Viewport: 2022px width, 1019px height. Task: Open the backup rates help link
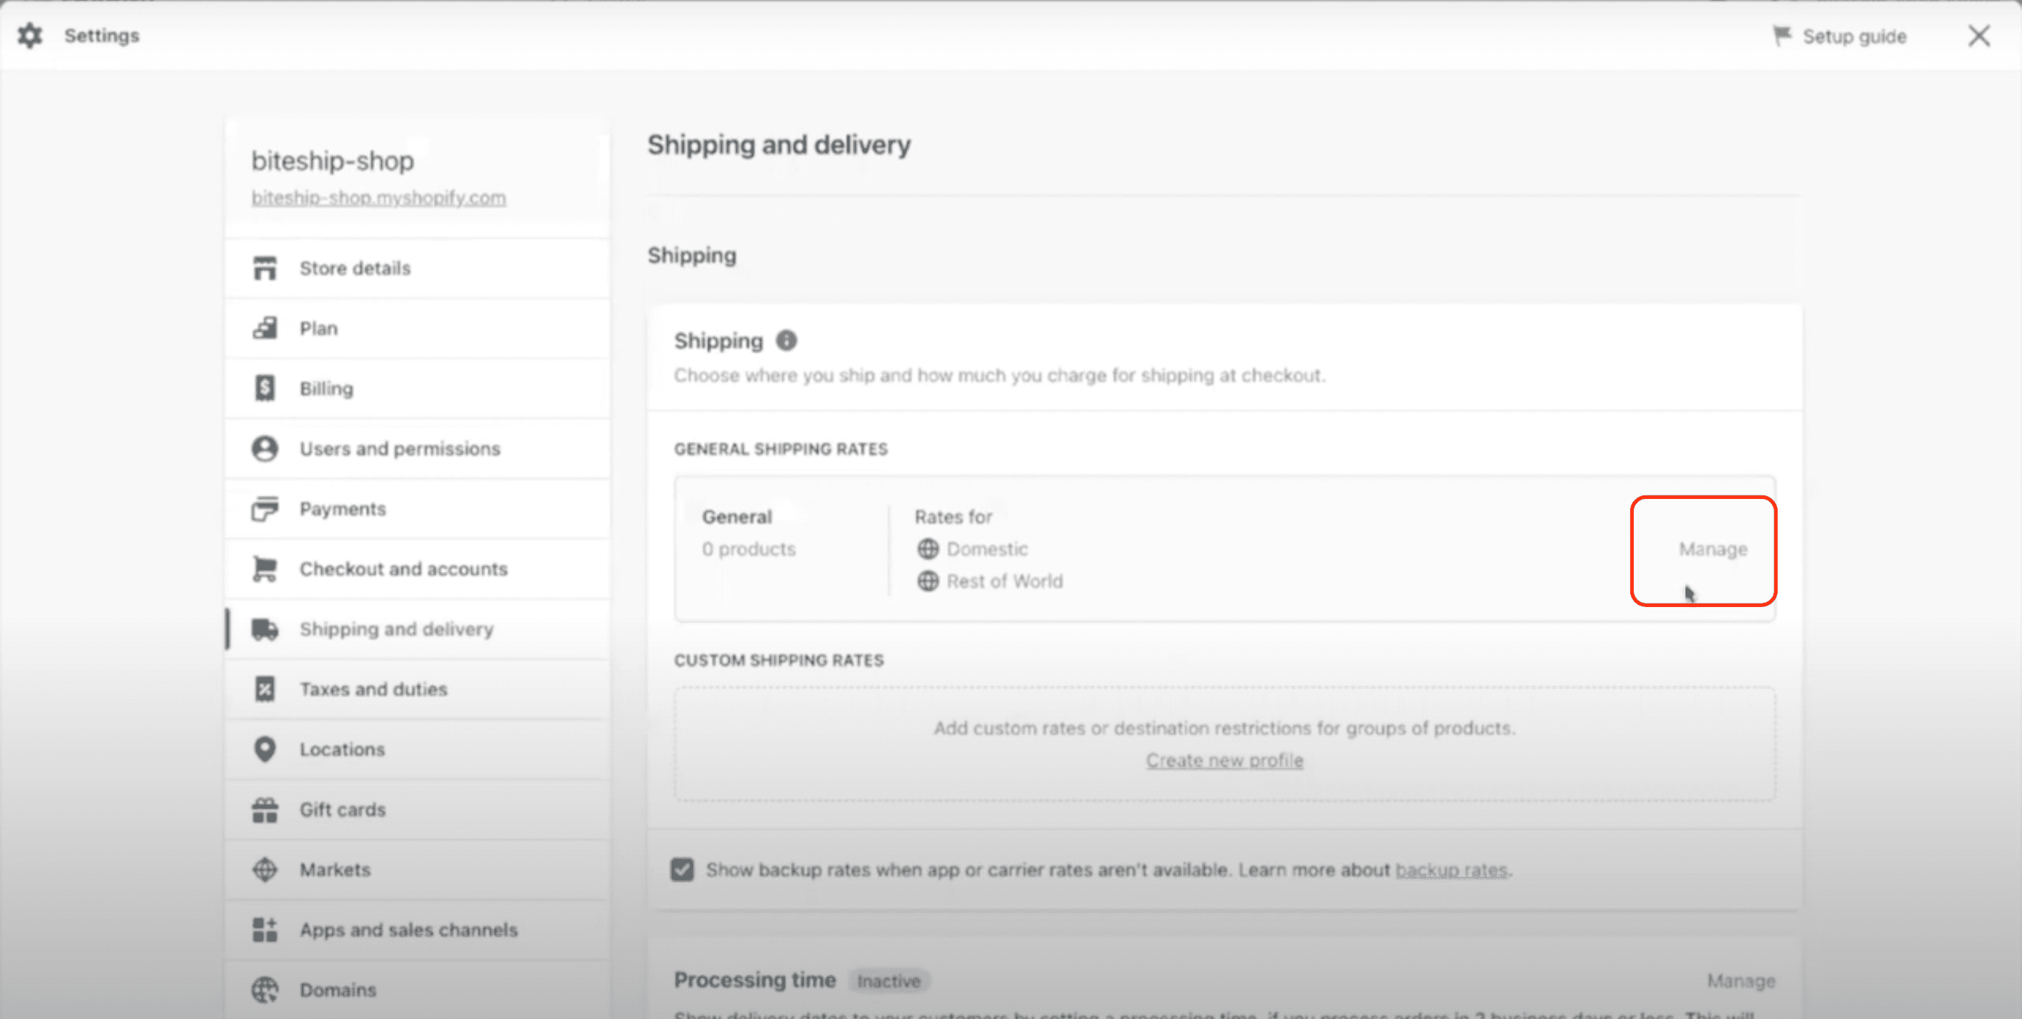coord(1451,870)
